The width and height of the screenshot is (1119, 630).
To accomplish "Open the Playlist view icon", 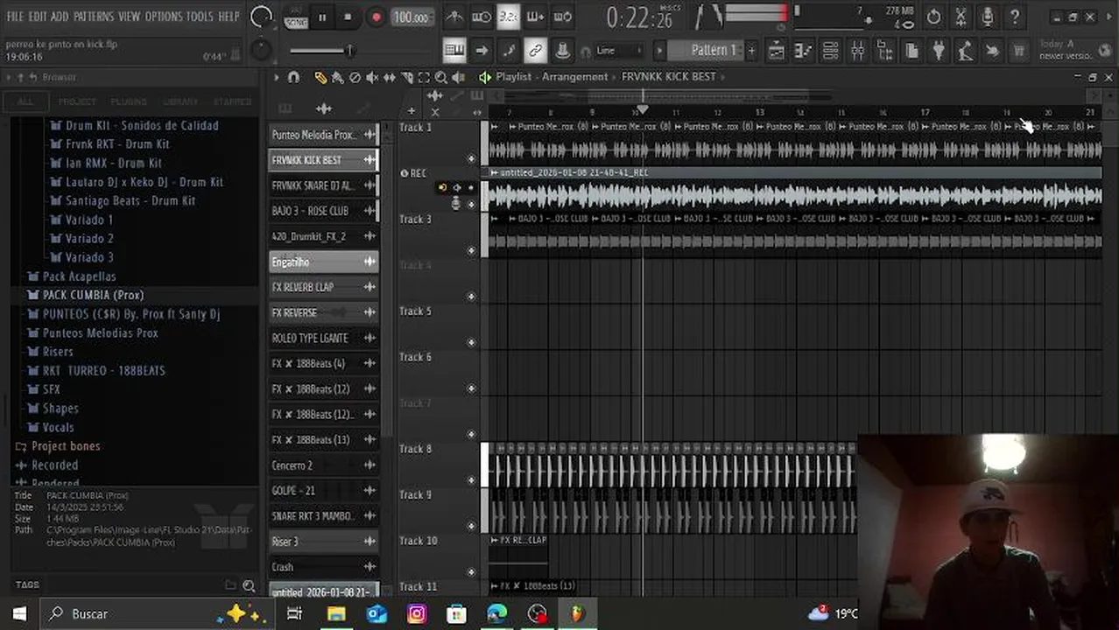I will (x=776, y=50).
